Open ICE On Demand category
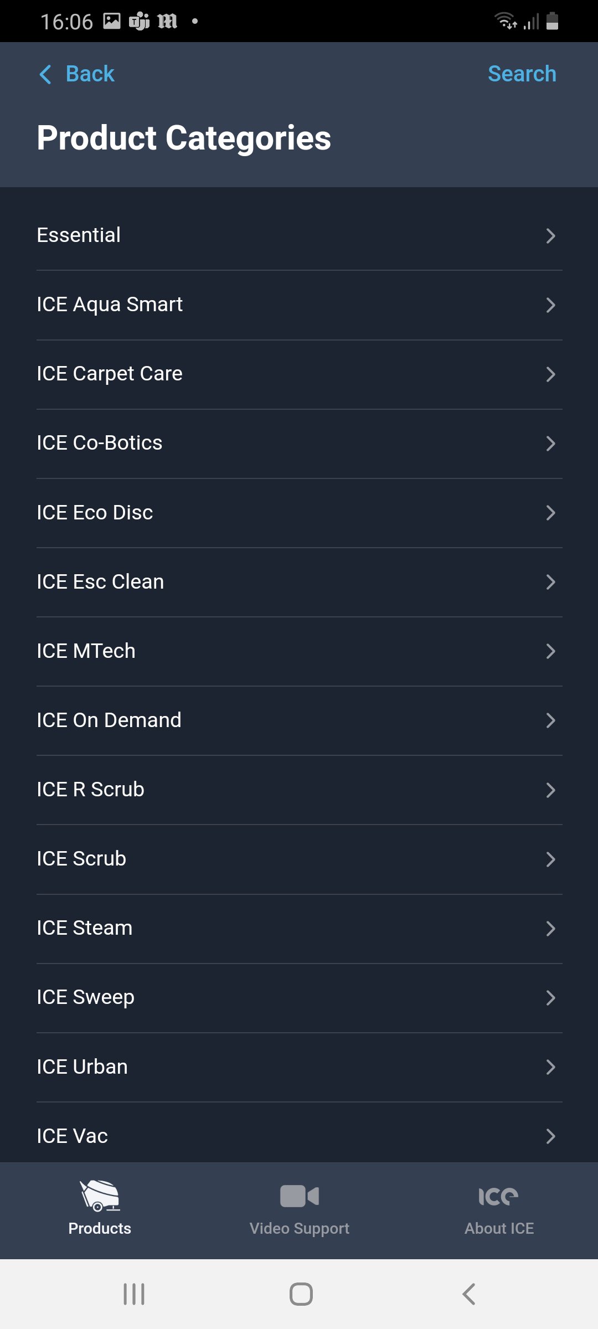 coord(109,720)
